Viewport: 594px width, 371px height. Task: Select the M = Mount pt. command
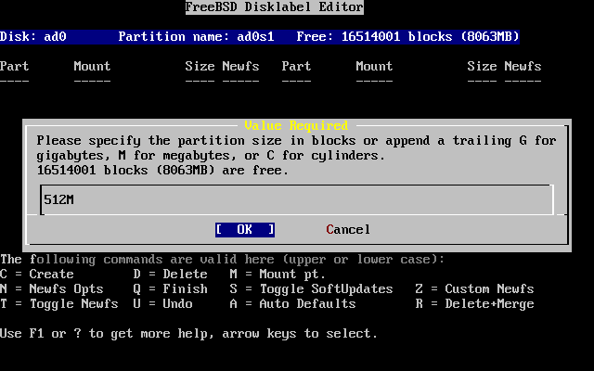pos(278,275)
